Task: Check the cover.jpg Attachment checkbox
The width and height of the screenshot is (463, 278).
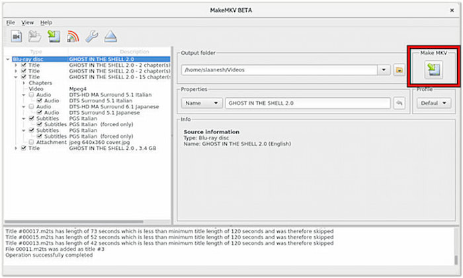Action: [x=31, y=143]
